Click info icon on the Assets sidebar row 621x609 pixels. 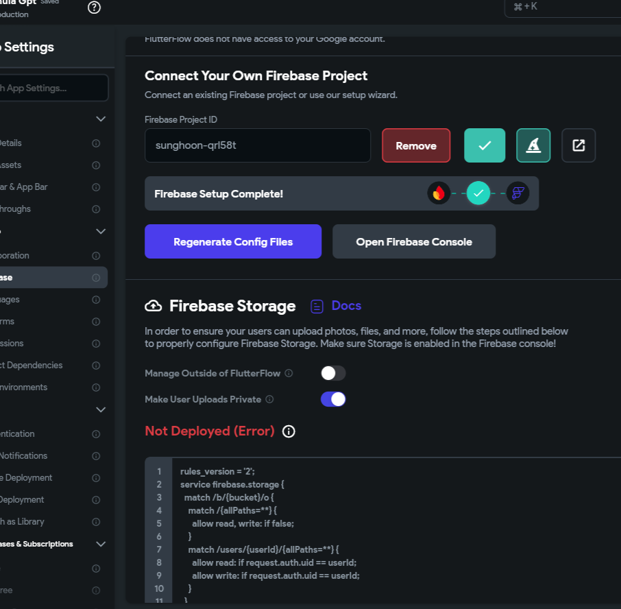96,165
